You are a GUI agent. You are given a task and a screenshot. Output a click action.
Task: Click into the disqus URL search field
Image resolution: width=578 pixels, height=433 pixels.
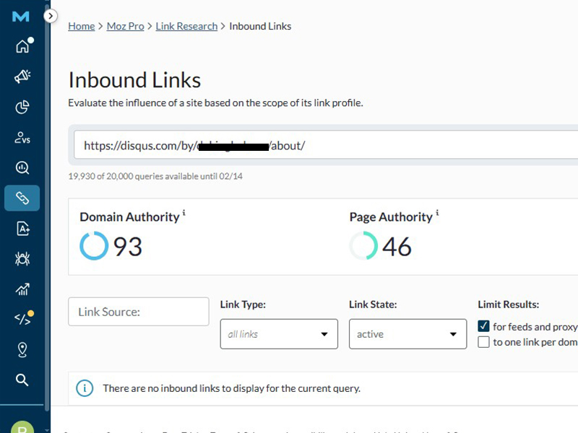click(x=326, y=145)
